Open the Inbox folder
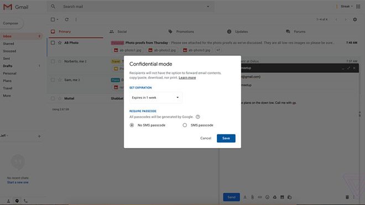The width and height of the screenshot is (365, 205). tap(22, 36)
